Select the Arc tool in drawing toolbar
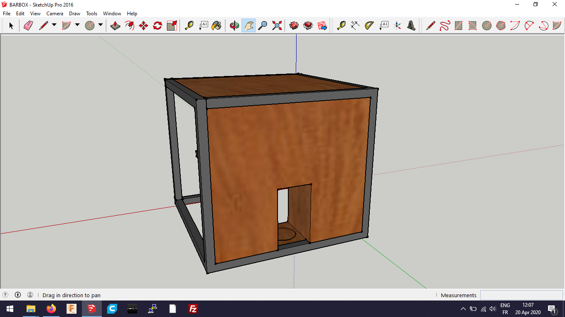 tap(515, 26)
